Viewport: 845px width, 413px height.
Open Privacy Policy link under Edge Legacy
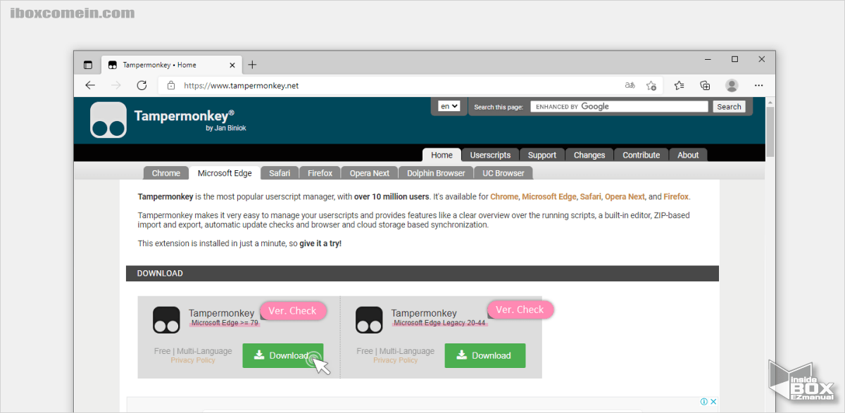tap(395, 360)
